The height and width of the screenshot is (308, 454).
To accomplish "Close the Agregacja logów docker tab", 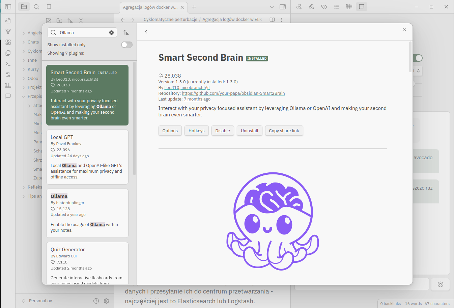I will 182,7.
